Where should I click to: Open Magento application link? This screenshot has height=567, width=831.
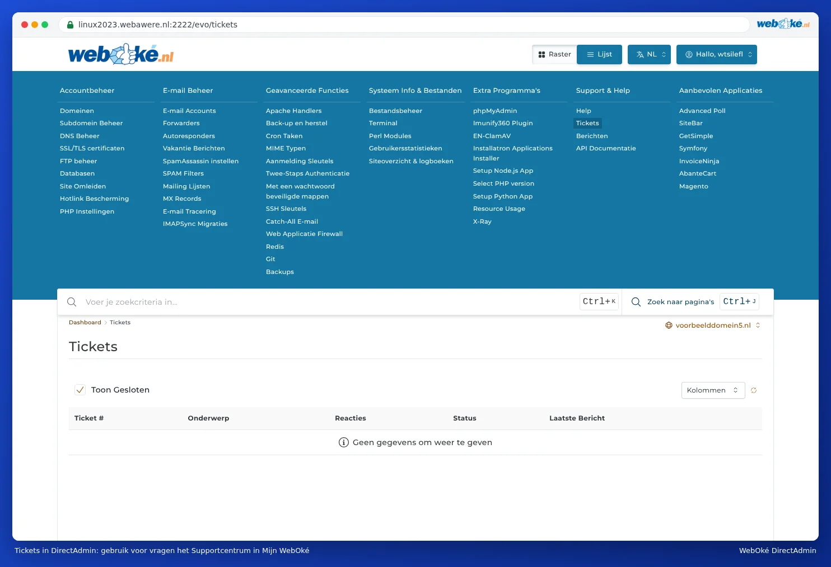693,186
